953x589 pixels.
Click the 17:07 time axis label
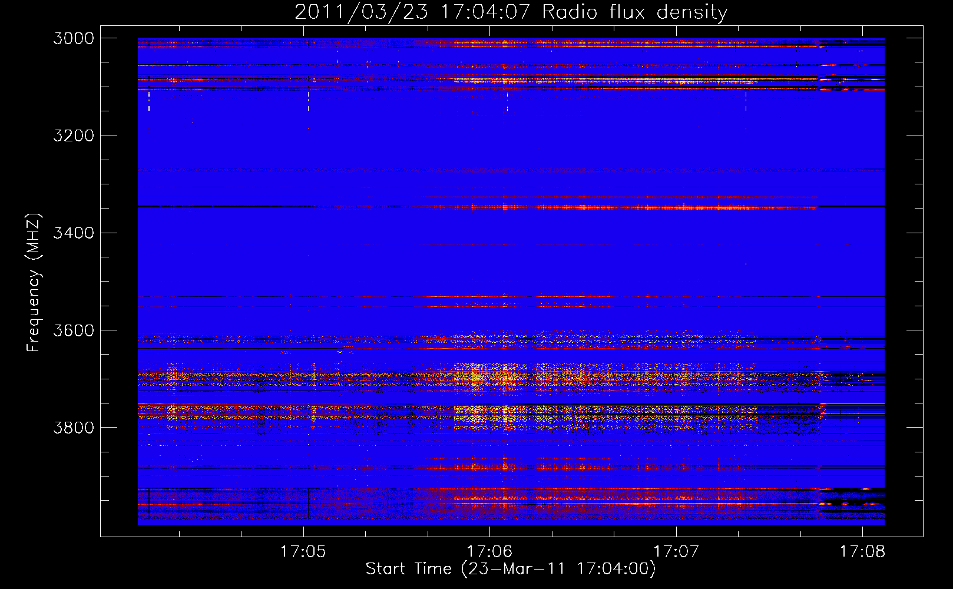click(x=676, y=551)
